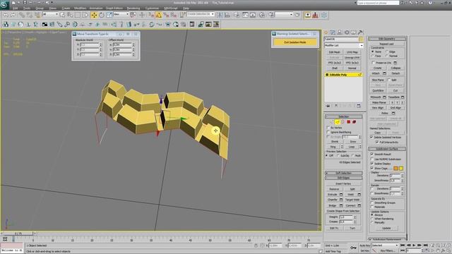Viewport: 452px width, 254px height.
Task: Open the Display command panel tab
Action: click(x=353, y=32)
